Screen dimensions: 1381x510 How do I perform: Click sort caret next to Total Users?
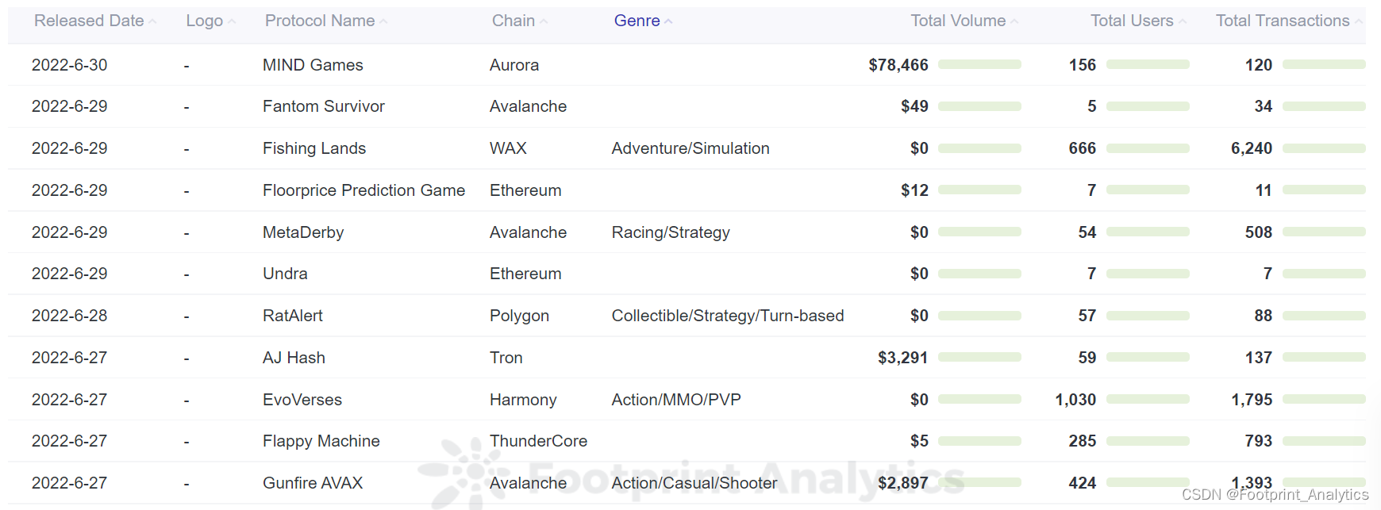click(x=1183, y=22)
